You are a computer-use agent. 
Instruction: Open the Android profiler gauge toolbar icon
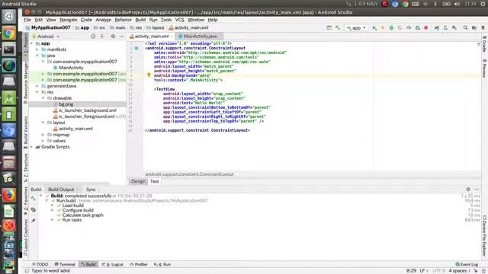pyautogui.click(x=409, y=27)
